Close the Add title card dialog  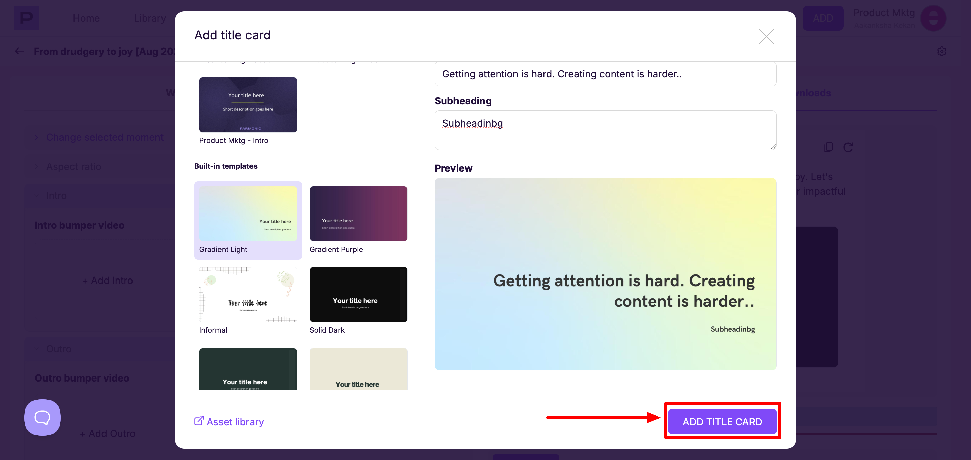766,36
